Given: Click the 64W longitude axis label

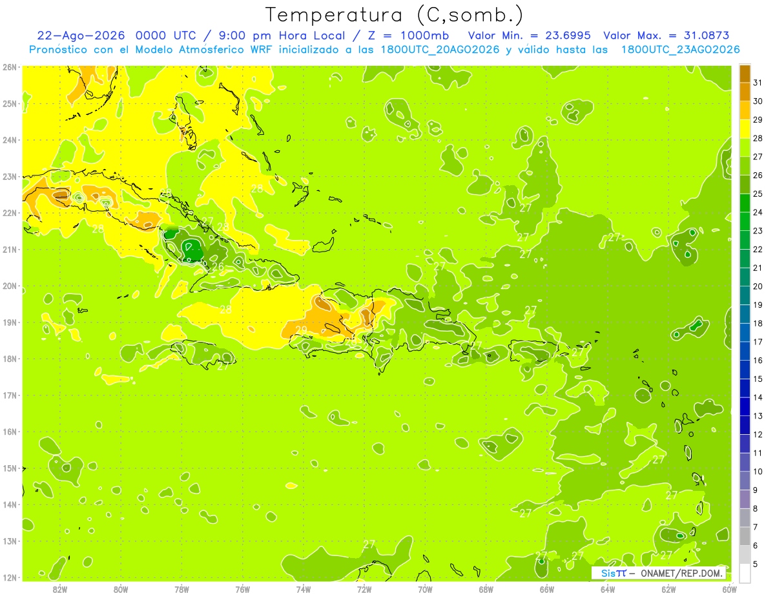Looking at the screenshot, I should coord(608,589).
